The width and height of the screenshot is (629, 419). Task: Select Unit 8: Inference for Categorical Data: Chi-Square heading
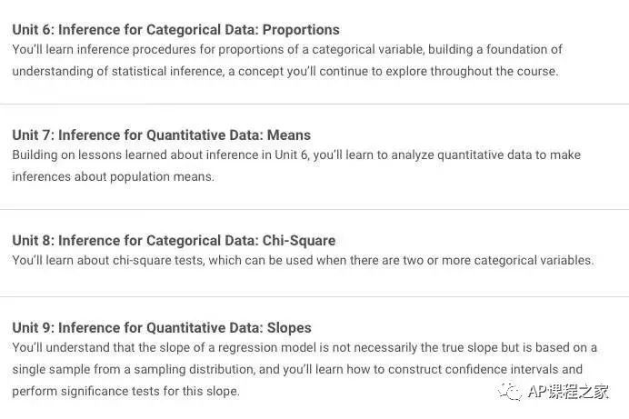click(174, 241)
